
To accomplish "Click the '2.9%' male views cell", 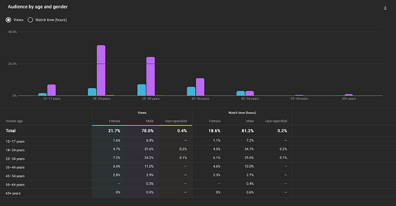I will (x=150, y=175).
